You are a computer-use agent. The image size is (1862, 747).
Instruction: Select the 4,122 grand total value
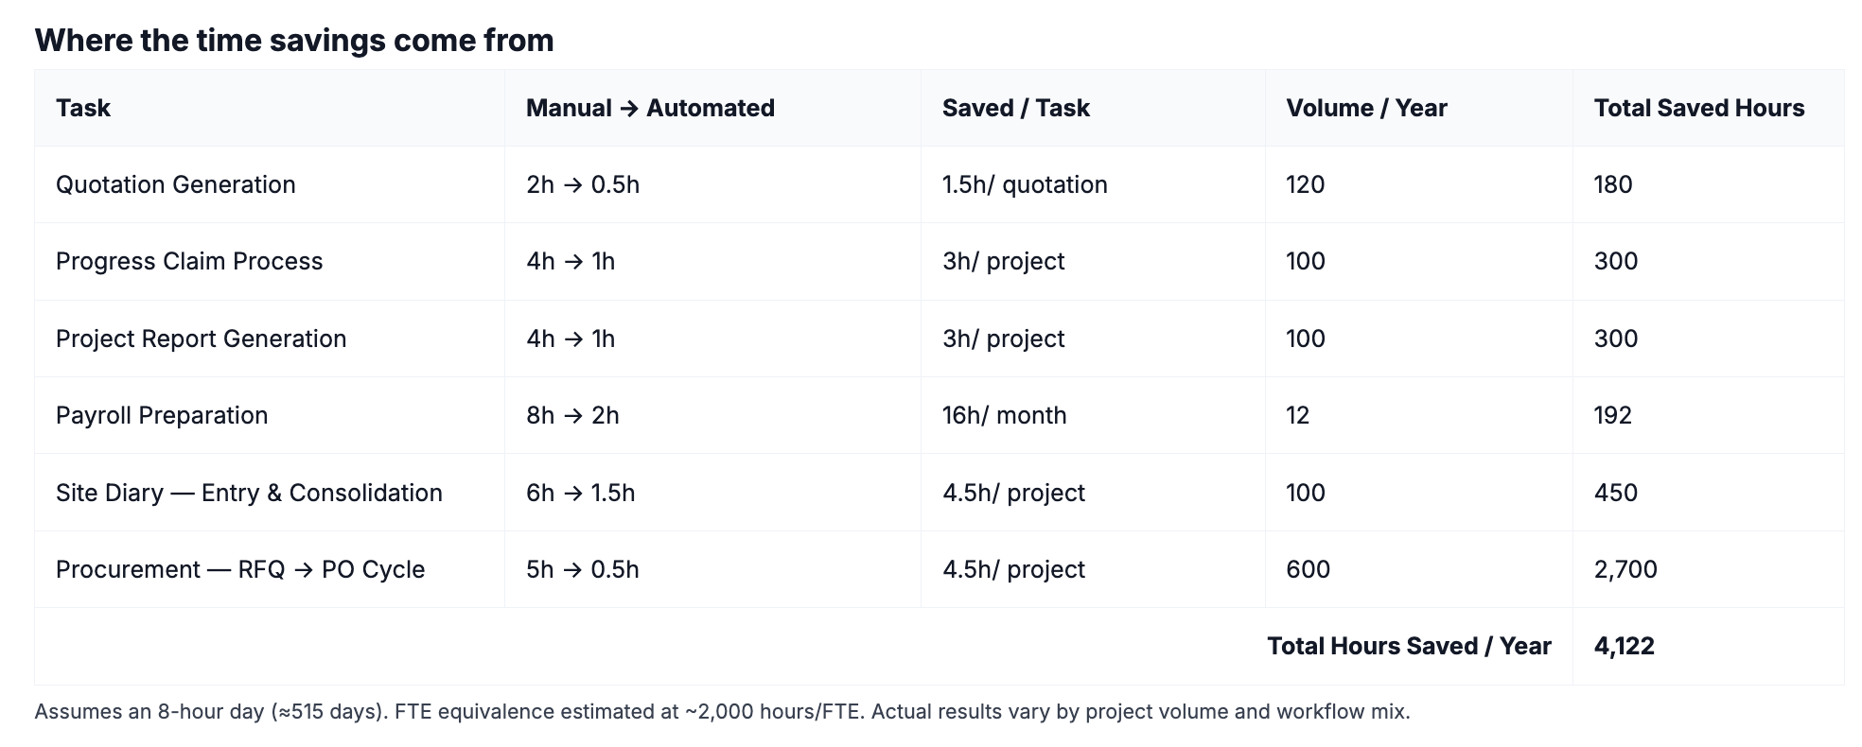(1625, 646)
